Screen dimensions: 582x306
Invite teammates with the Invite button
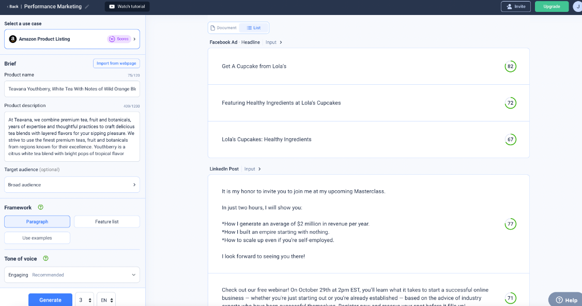coord(515,7)
